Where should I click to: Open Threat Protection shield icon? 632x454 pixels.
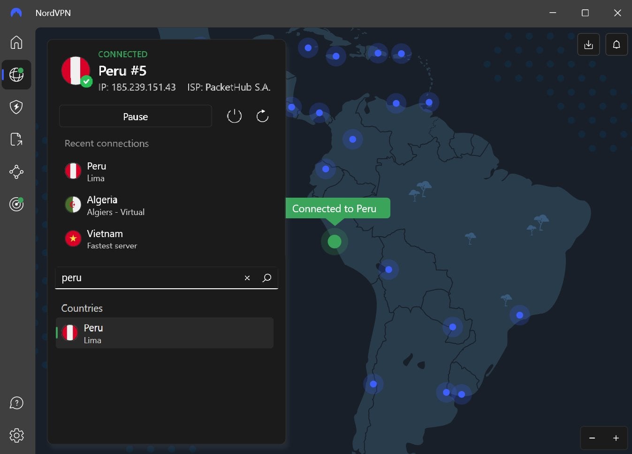tap(16, 107)
